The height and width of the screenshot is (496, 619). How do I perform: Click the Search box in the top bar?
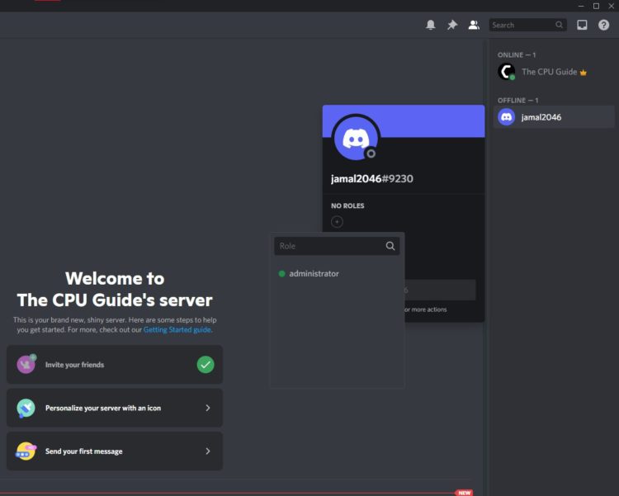pyautogui.click(x=522, y=26)
